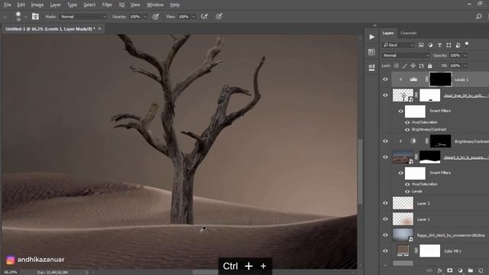Image resolution: width=489 pixels, height=275 pixels.
Task: Open brush preset picker dropdown arrow
Action: click(x=25, y=17)
